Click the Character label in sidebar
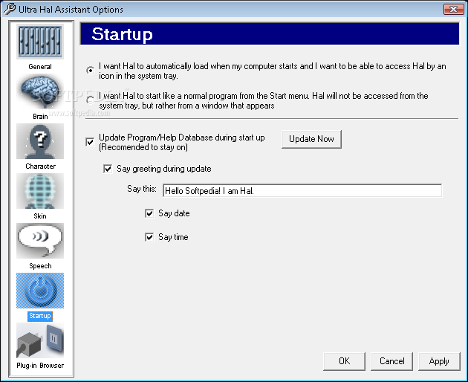The height and width of the screenshot is (382, 468). coord(40,166)
